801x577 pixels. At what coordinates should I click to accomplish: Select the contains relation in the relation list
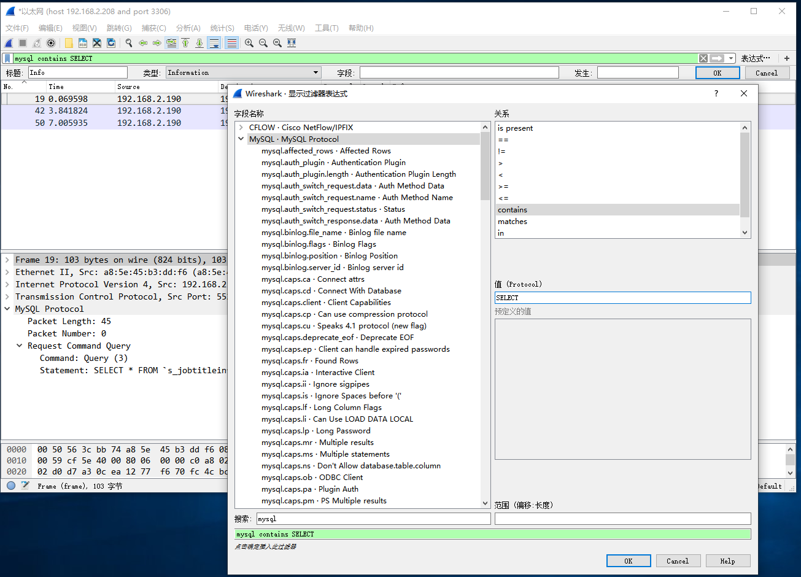(513, 209)
